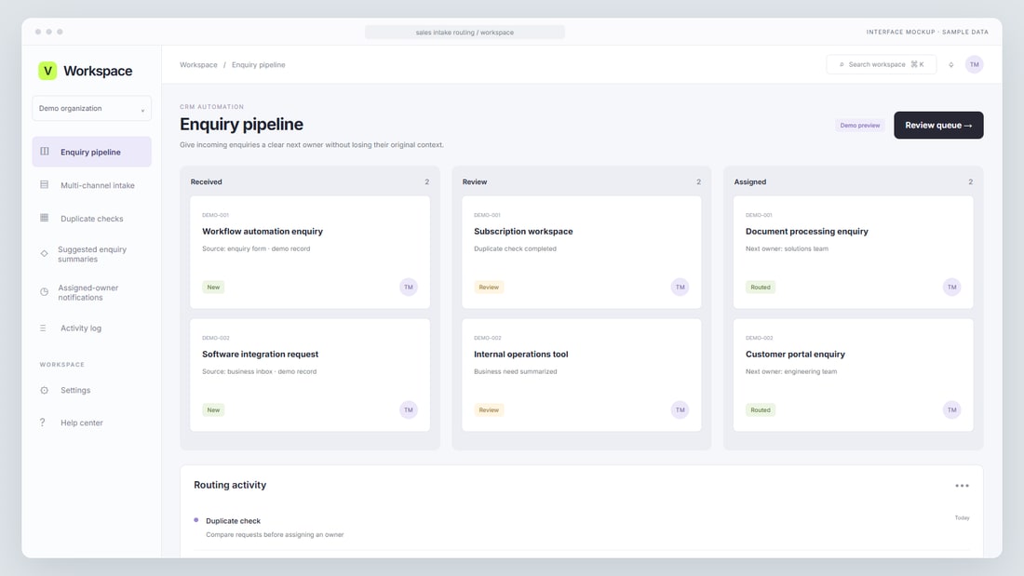Open the Document processing enquiry card
The height and width of the screenshot is (576, 1024).
(x=853, y=252)
